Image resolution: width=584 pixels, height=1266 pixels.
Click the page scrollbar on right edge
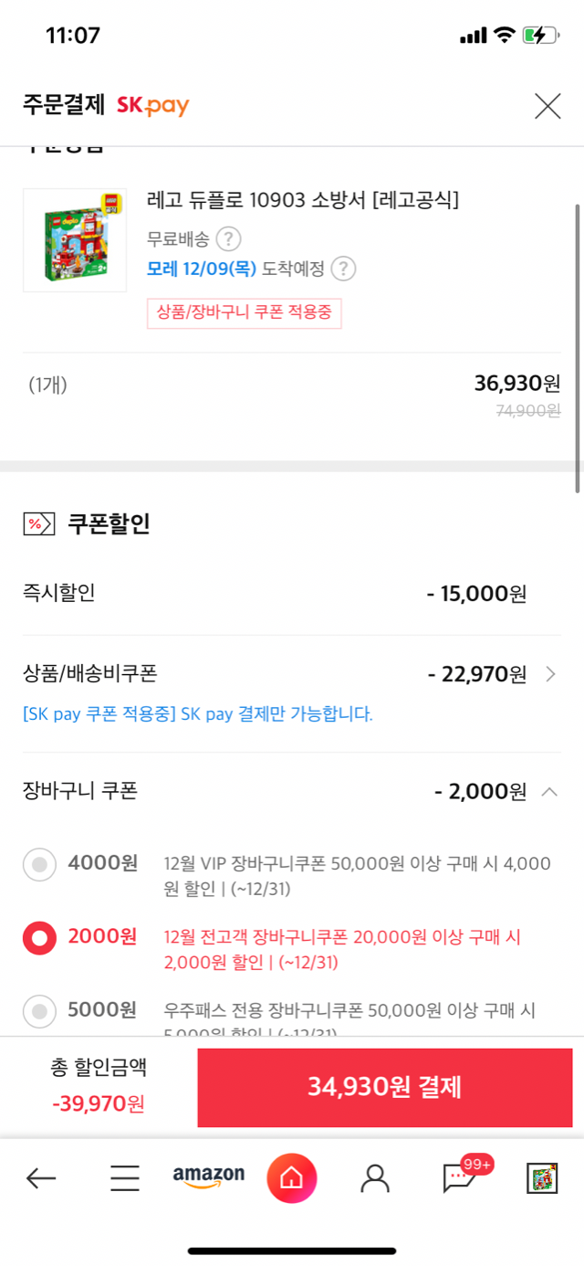577,347
